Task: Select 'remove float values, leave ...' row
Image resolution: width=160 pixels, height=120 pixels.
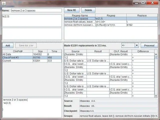Action: [x=111, y=22]
